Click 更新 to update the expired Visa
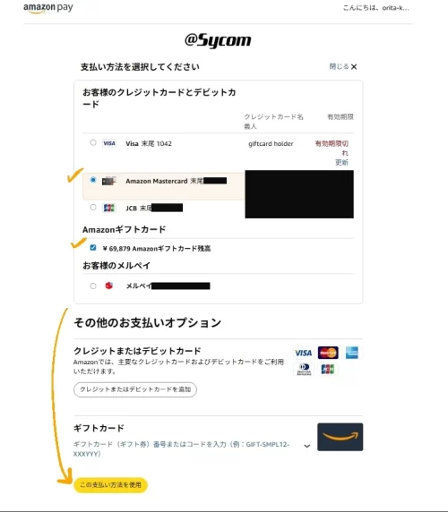The width and height of the screenshot is (448, 512). pyautogui.click(x=341, y=162)
